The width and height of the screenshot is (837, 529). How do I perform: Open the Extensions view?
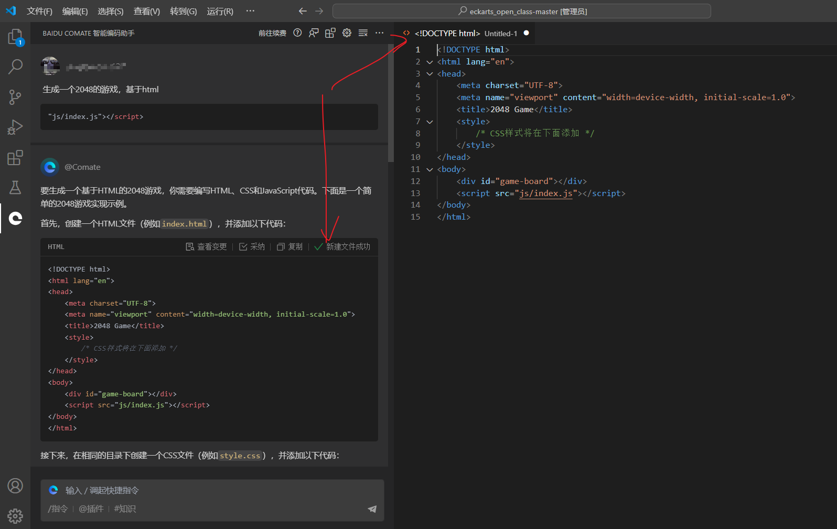15,158
